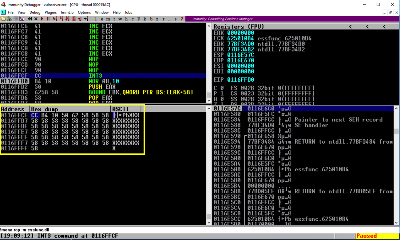The height and width of the screenshot is (240, 400).
Task: Click the black Go To Address arrow icon
Action: (x=86, y=19)
